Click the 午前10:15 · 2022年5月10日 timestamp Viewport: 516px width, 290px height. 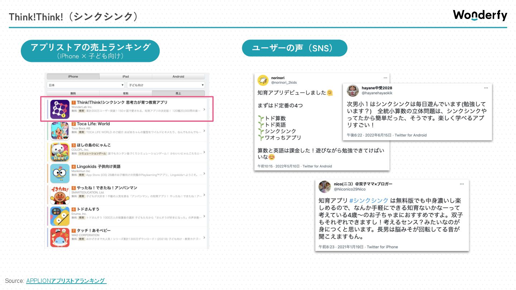pyautogui.click(x=278, y=166)
